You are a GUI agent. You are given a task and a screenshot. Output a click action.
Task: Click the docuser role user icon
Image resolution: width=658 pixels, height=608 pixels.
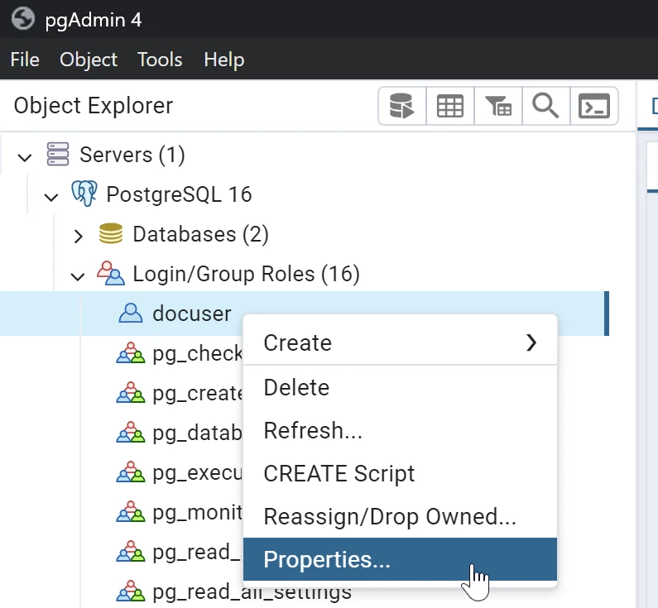131,314
